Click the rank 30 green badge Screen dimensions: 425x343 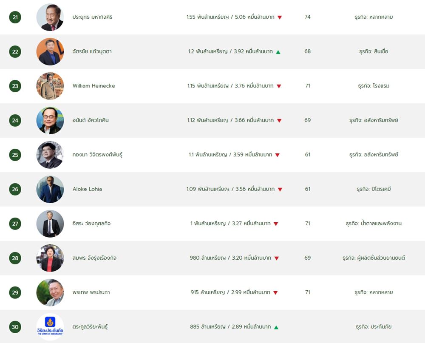[15, 327]
